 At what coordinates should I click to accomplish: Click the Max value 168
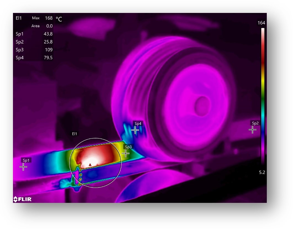pos(49,18)
